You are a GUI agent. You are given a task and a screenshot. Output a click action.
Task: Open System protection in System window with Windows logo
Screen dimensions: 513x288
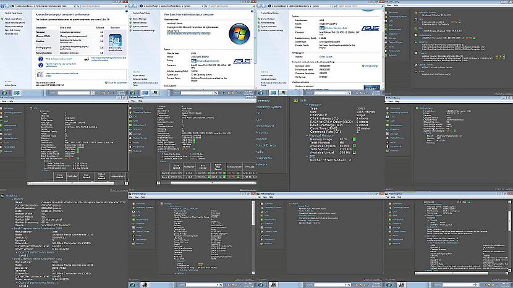(140, 27)
